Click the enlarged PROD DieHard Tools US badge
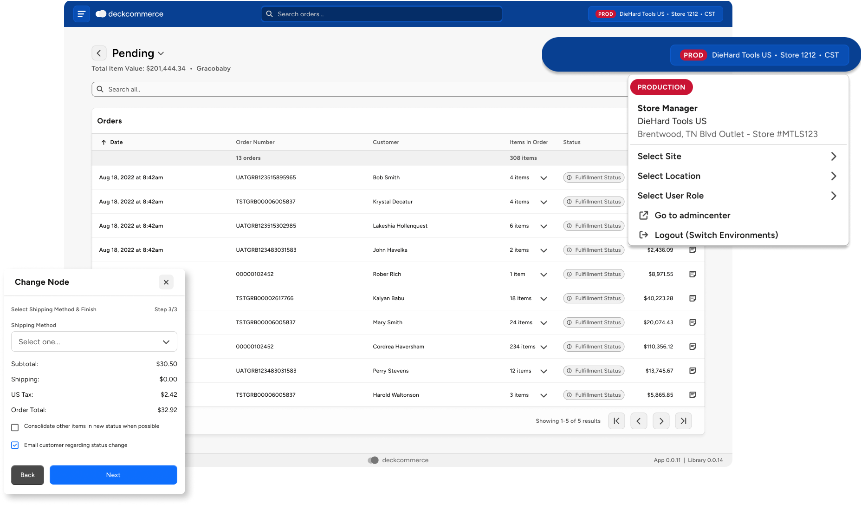Screen dimensions: 861x505 759,55
